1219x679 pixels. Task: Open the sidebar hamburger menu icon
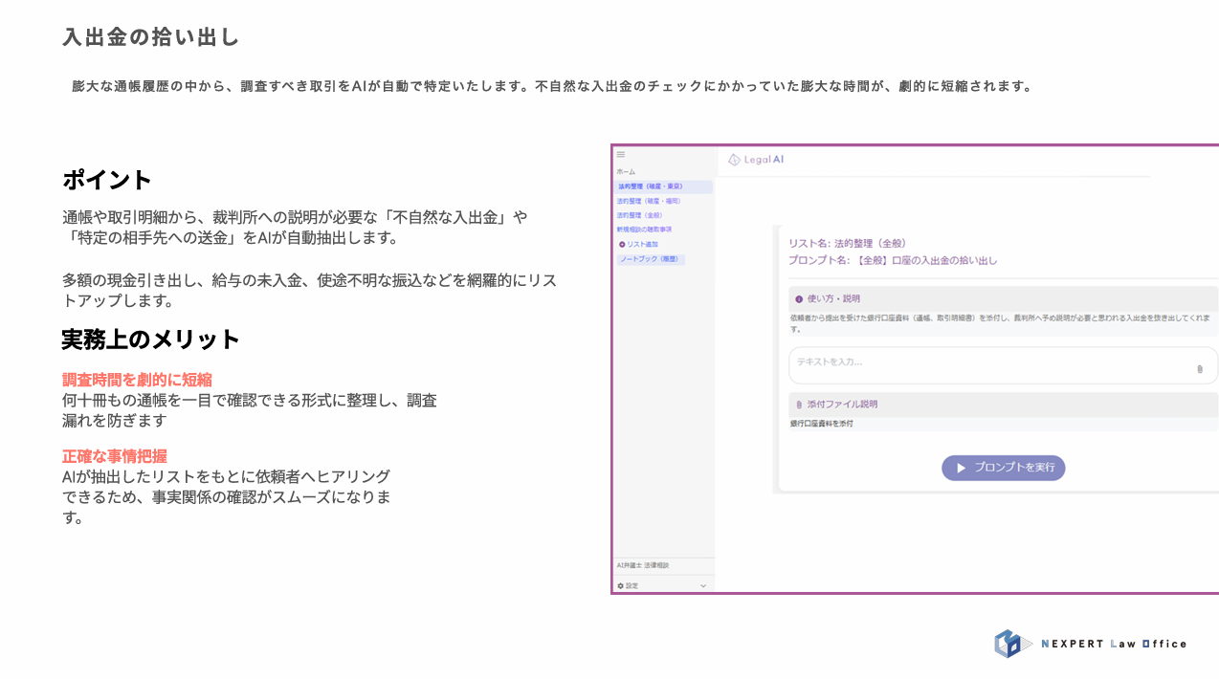pos(620,153)
